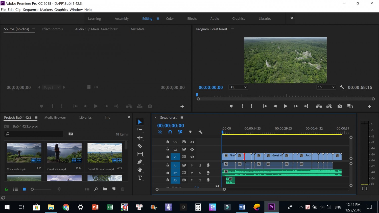Step forward one frame in Program monitor
379x213 pixels.
296,106
